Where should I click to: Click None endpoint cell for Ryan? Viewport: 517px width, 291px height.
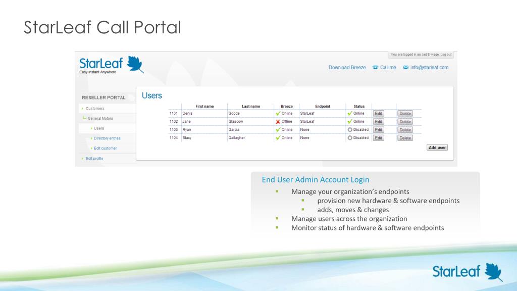[304, 130]
